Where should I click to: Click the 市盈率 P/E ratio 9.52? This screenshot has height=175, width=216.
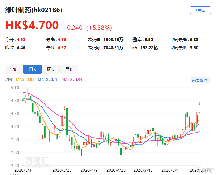[149, 40]
